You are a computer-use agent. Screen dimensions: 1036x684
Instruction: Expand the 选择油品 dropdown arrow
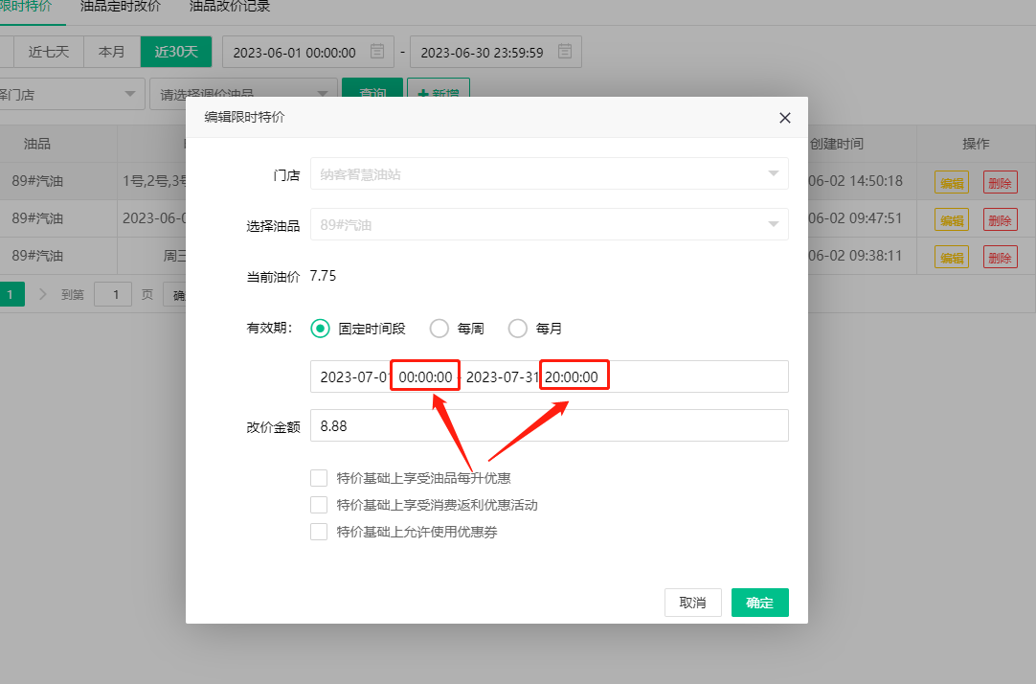773,224
